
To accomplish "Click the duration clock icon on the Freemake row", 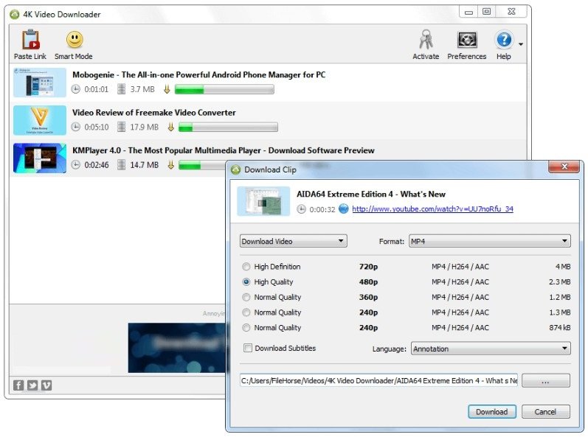I will click(76, 127).
